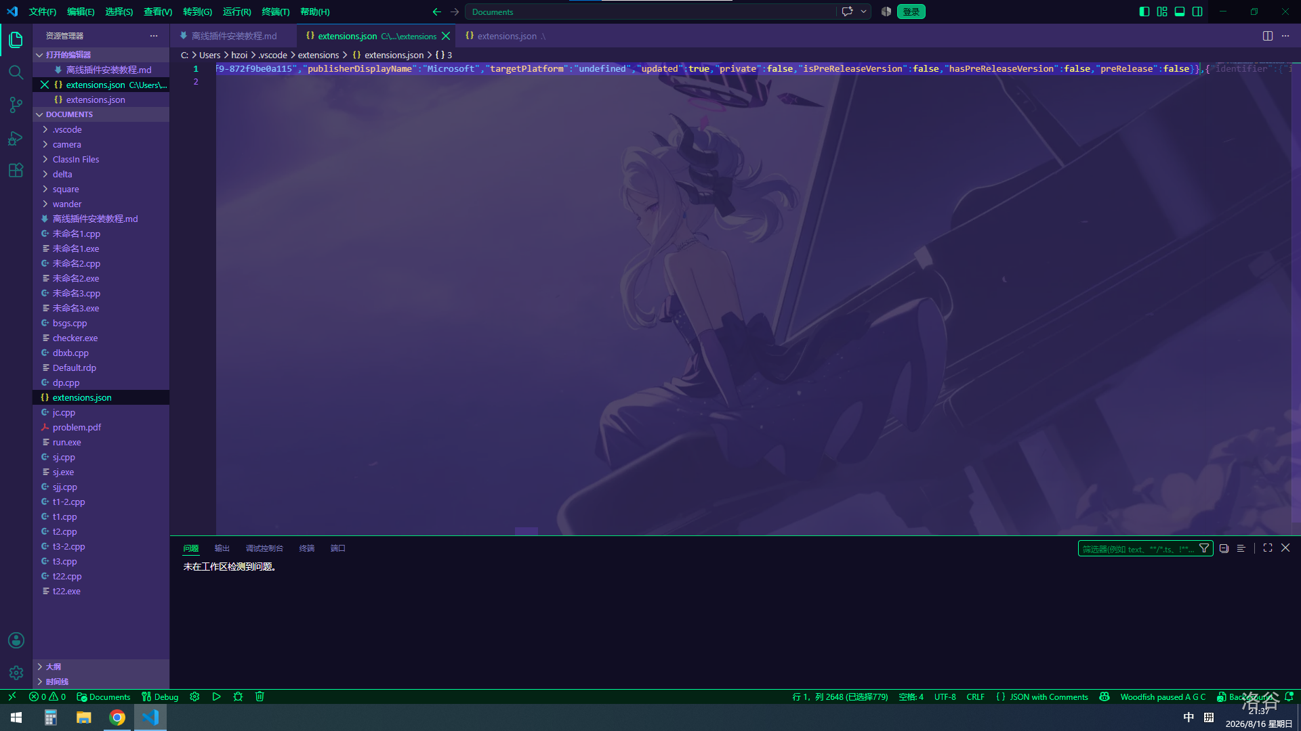
Task: Toggle the secondary sidebar visibility
Action: [x=1197, y=12]
